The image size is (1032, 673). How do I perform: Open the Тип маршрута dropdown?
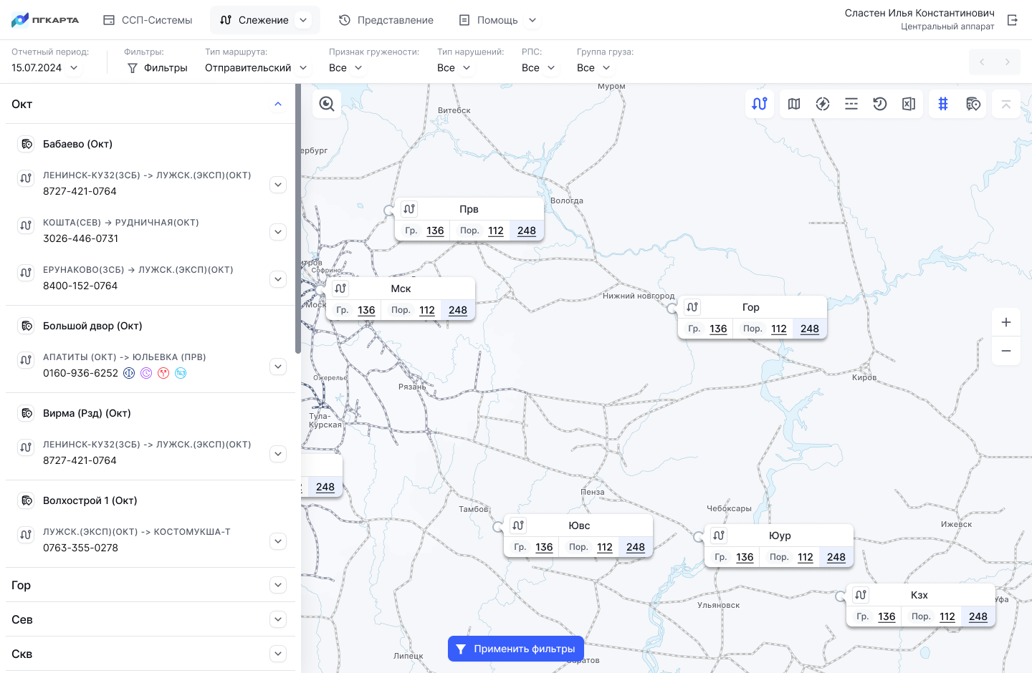pos(256,68)
